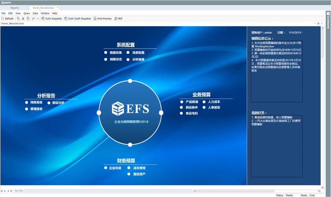Image resolution: width=331 pixels, height=197 pixels.
Task: Select the Home_Manufacture tab
Action: click(43, 8)
